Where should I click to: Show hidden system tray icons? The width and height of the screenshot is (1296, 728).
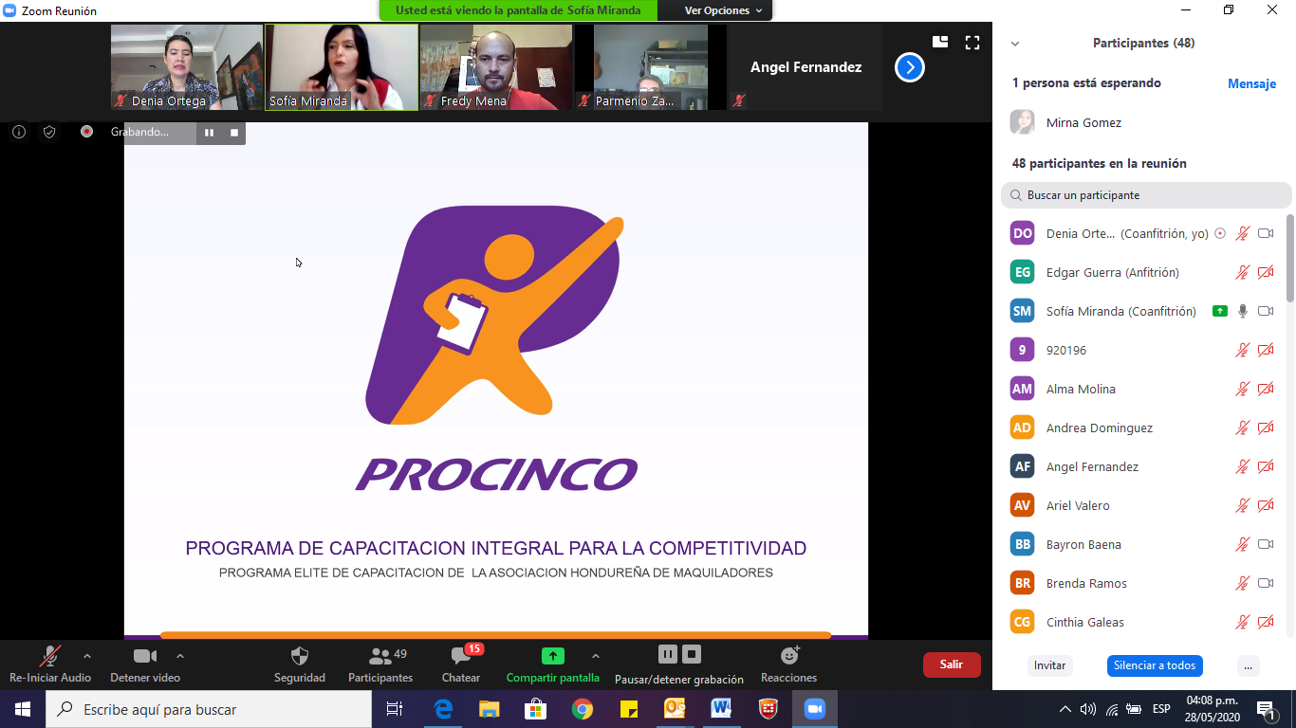[1065, 709]
